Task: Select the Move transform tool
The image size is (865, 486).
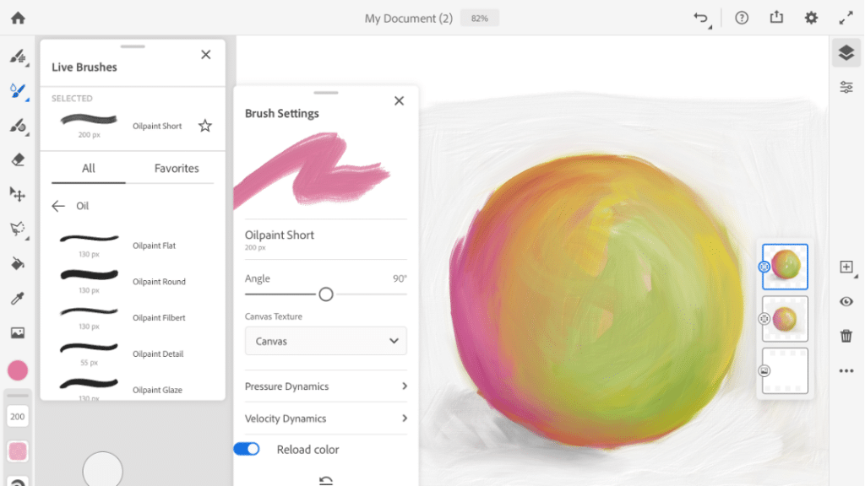Action: [x=17, y=194]
